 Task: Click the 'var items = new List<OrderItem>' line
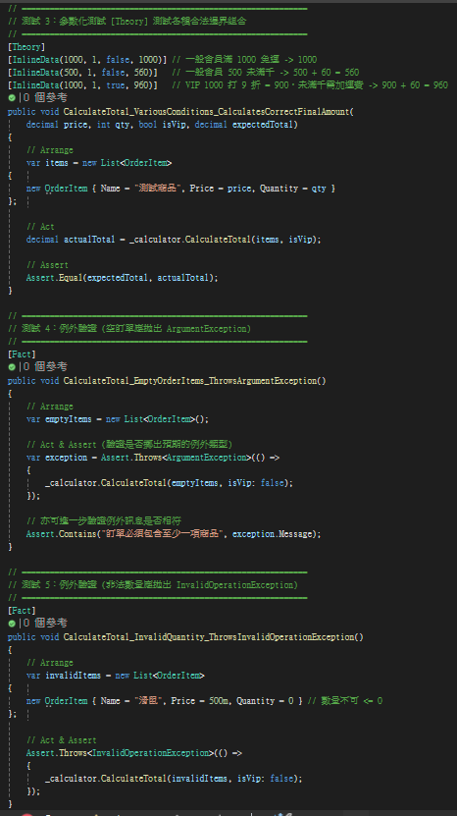99,163
